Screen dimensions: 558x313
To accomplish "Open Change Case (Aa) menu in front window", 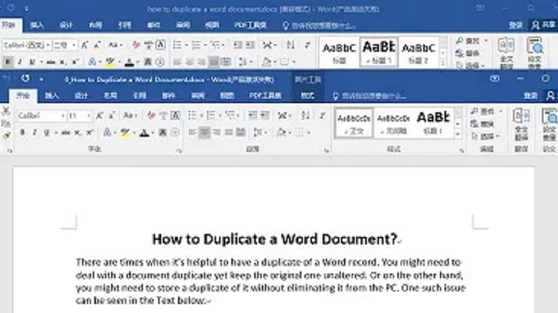I will click(129, 116).
